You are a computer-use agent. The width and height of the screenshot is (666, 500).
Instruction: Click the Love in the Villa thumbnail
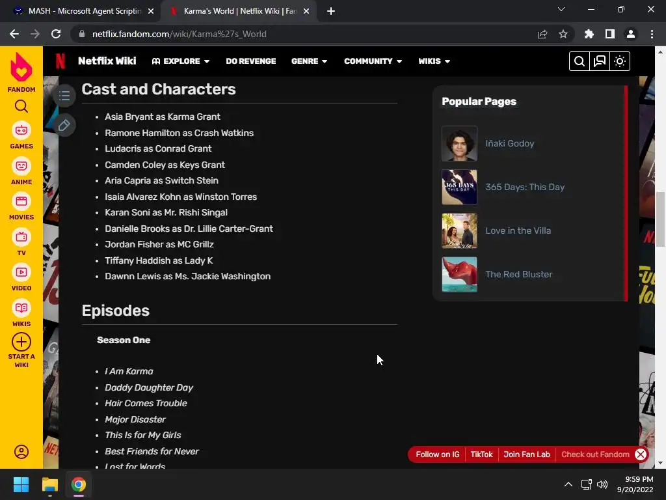(459, 231)
